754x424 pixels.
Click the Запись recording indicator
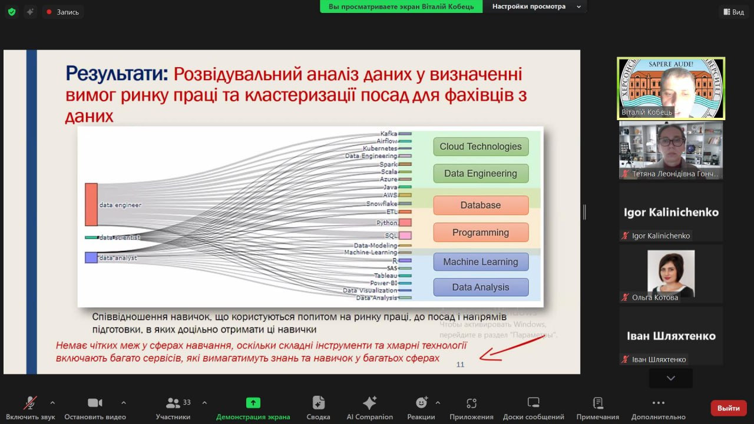tap(62, 12)
